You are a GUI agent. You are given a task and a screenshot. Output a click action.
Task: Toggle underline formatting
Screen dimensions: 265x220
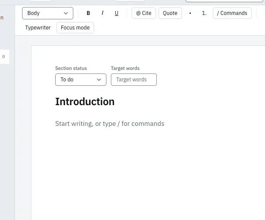pyautogui.click(x=117, y=13)
